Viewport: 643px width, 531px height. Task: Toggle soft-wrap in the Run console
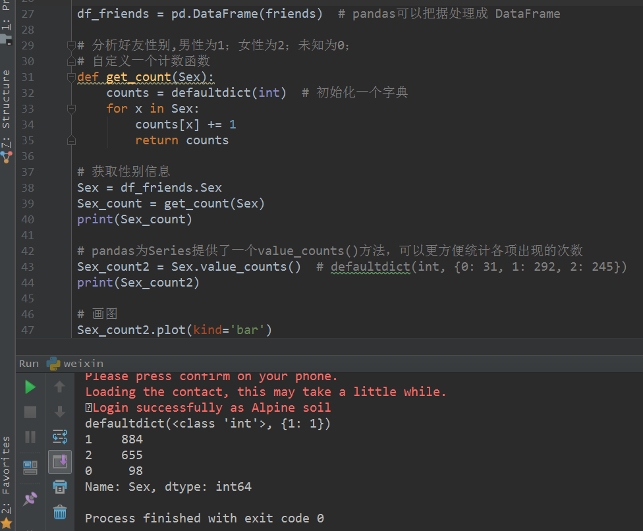click(x=60, y=437)
